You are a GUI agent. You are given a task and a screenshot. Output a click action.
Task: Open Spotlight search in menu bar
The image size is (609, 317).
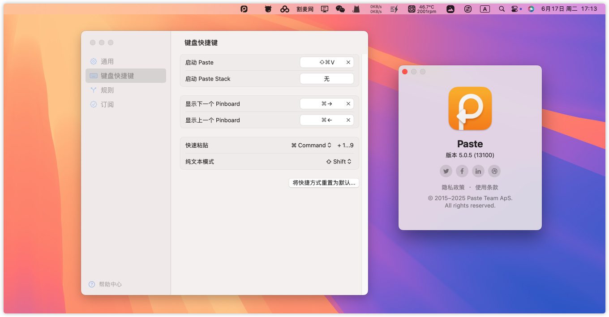point(502,9)
